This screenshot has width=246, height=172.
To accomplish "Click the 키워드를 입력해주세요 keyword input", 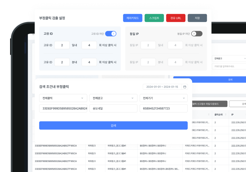I will coord(229,66).
